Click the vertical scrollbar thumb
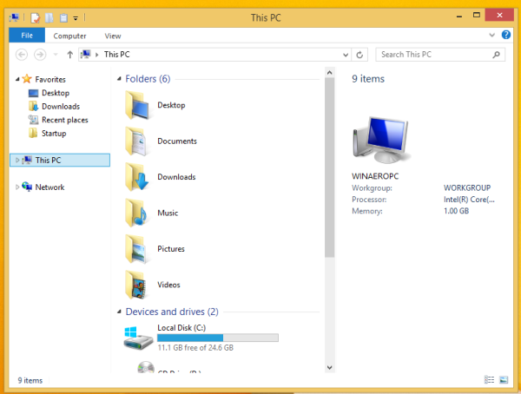 pyautogui.click(x=330, y=167)
